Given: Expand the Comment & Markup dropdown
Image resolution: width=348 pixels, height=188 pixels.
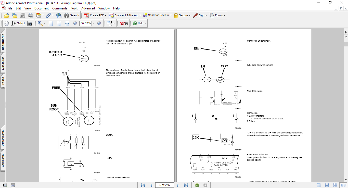Looking at the screenshot, I should (139, 15).
